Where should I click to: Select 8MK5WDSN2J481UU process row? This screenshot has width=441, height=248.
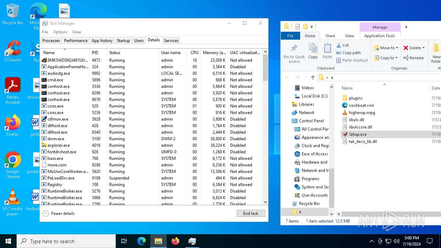151,60
